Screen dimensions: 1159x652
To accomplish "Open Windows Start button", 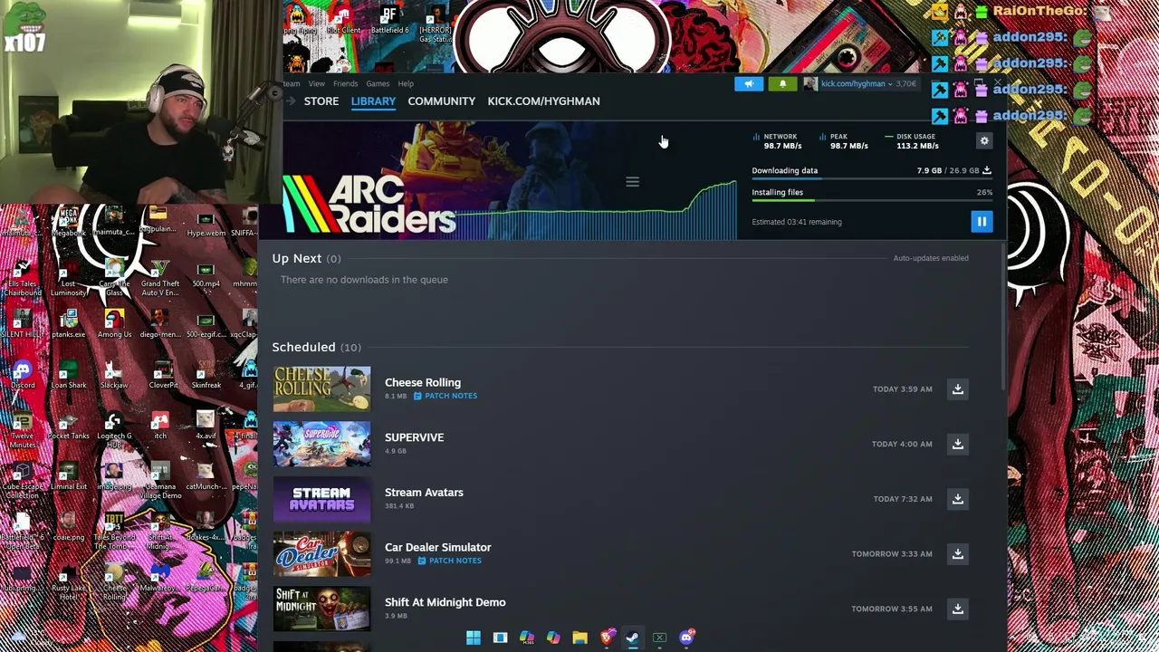I will tap(474, 638).
